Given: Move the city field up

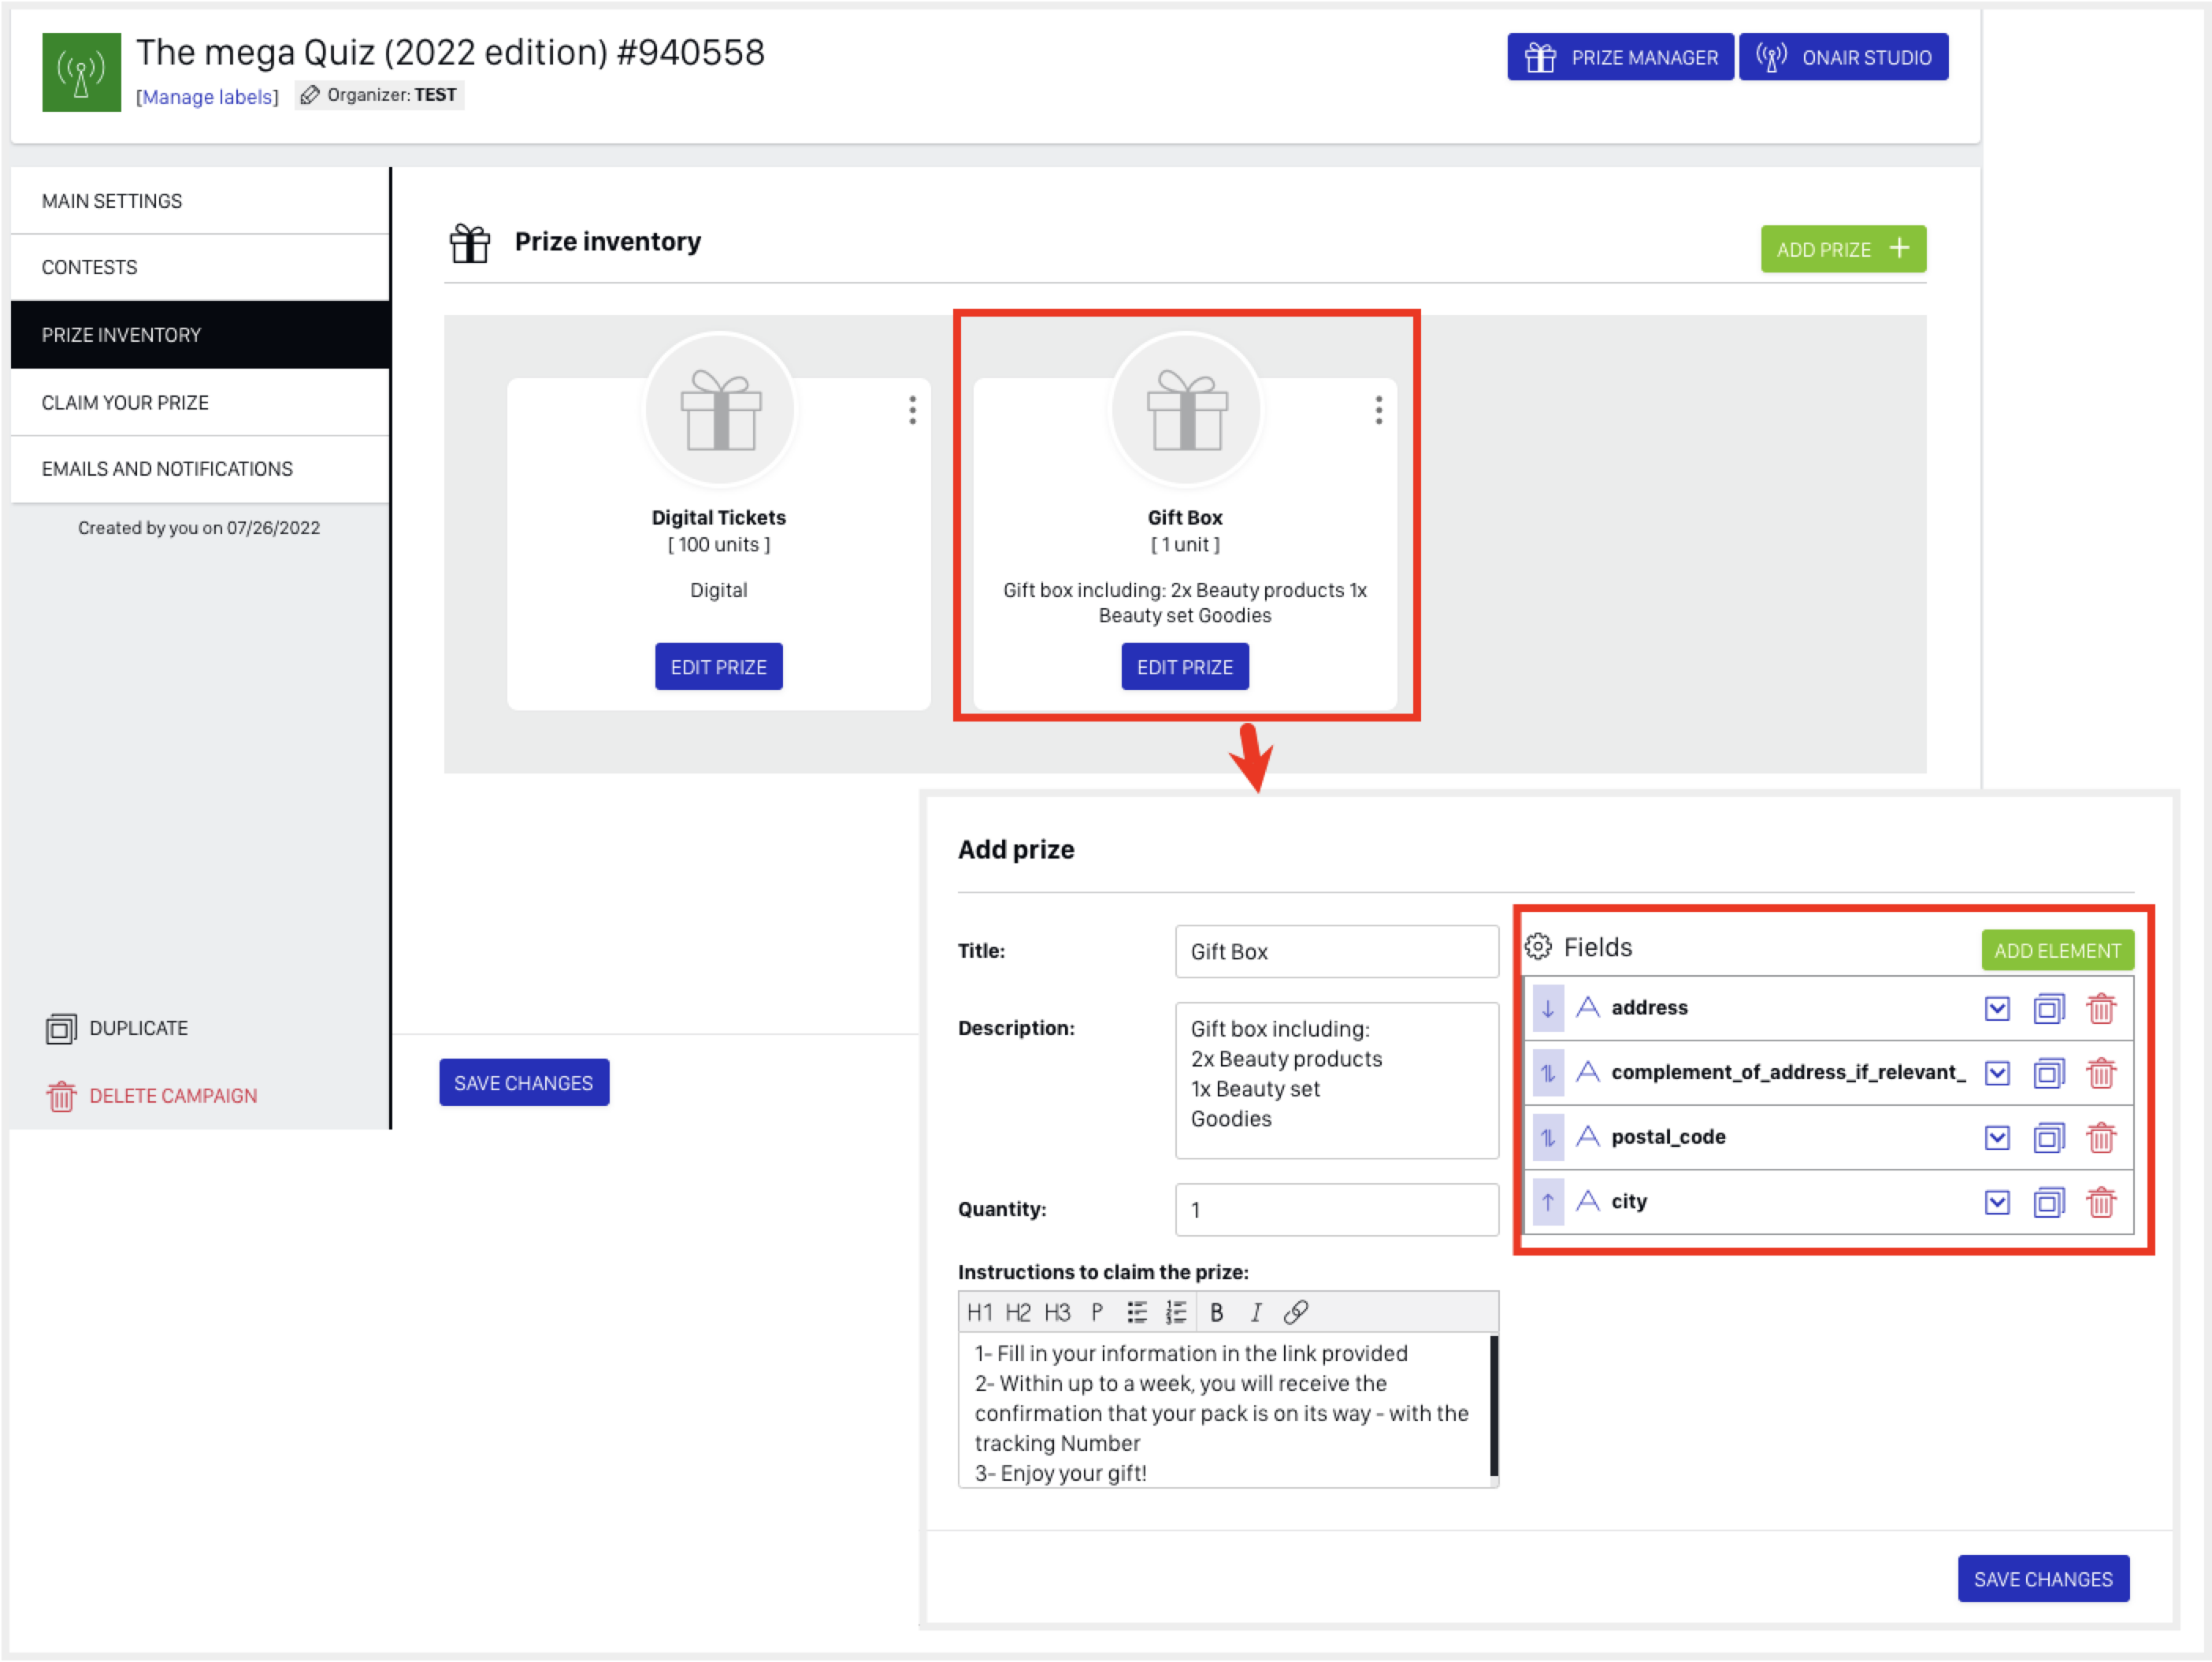Looking at the screenshot, I should tap(1548, 1202).
